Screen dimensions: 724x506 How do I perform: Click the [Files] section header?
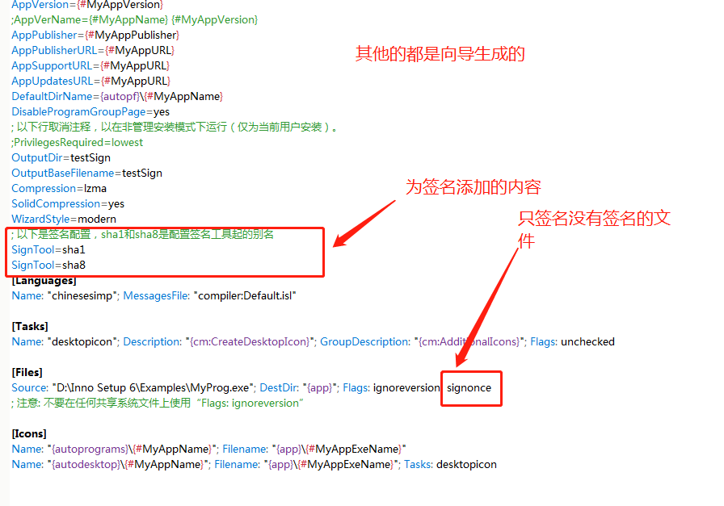point(28,373)
